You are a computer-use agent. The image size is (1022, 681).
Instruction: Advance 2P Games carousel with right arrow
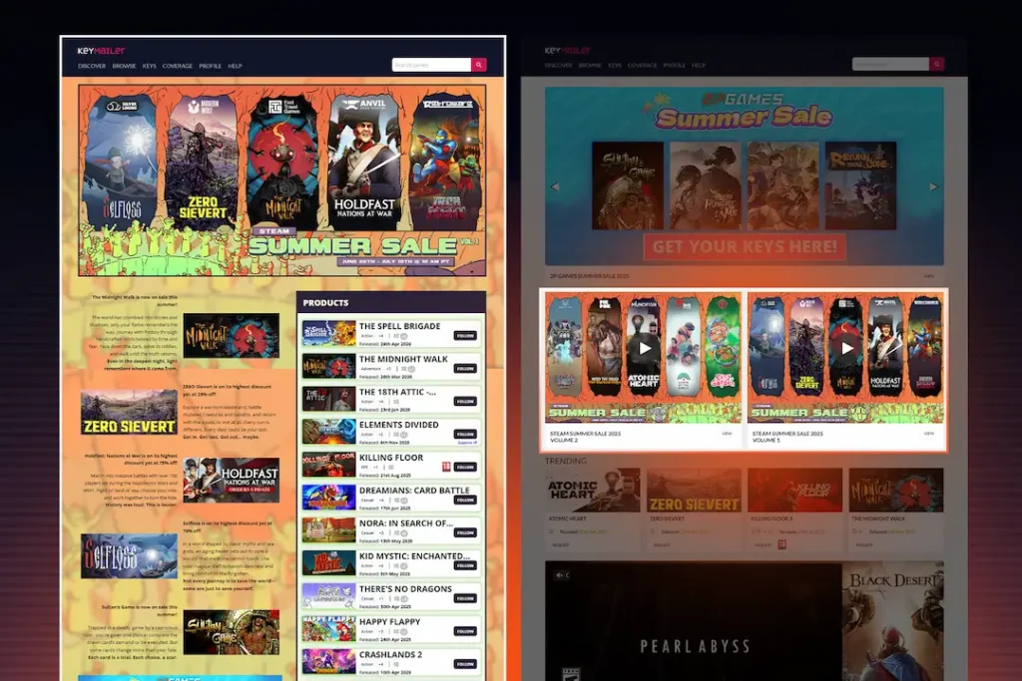click(933, 186)
